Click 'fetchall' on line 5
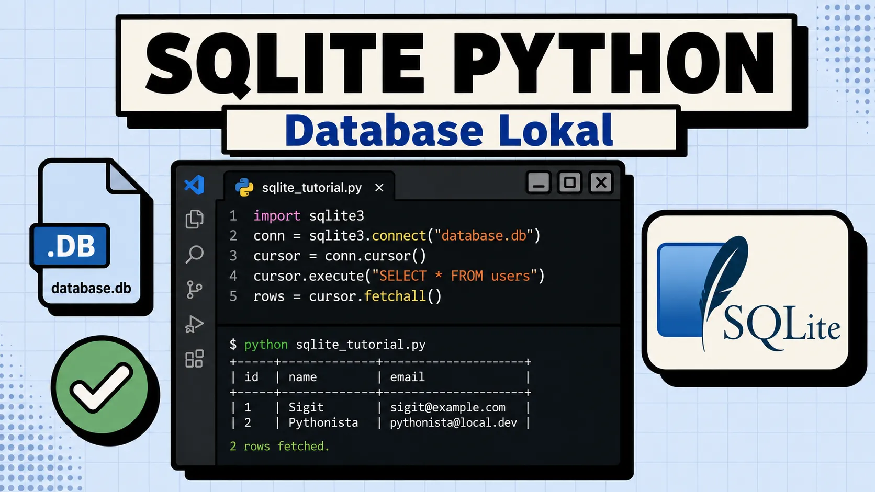Viewport: 875px width, 492px height. [x=395, y=296]
